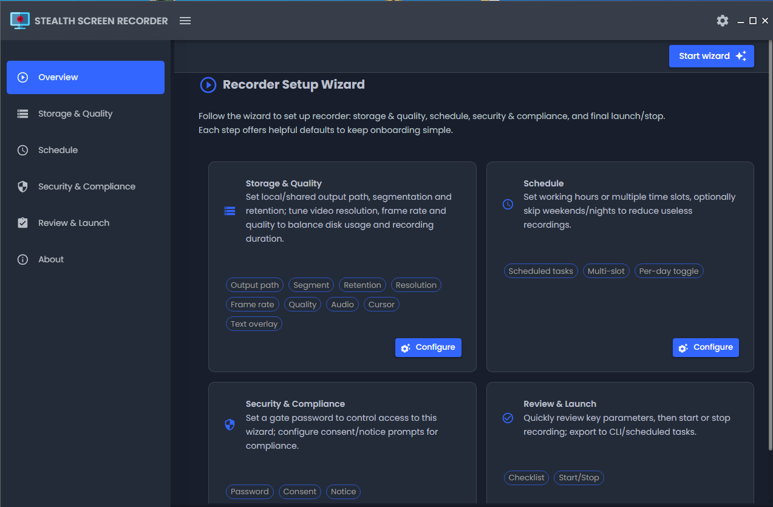This screenshot has width=773, height=507.
Task: Select Overview in the sidebar
Action: click(x=86, y=77)
